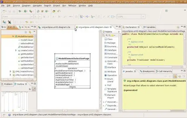Viewport: 187px width, 118px height.
Task: Click the New wizard toolbar icon
Action: click(x=4, y=11)
